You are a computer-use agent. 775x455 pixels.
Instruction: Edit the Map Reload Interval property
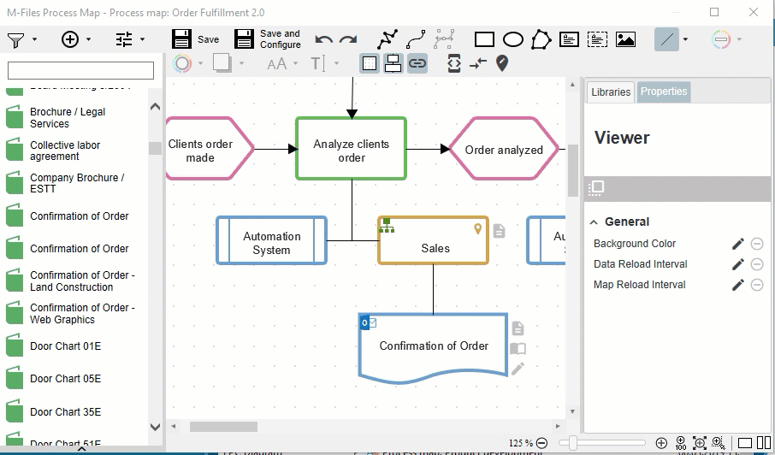tap(738, 285)
